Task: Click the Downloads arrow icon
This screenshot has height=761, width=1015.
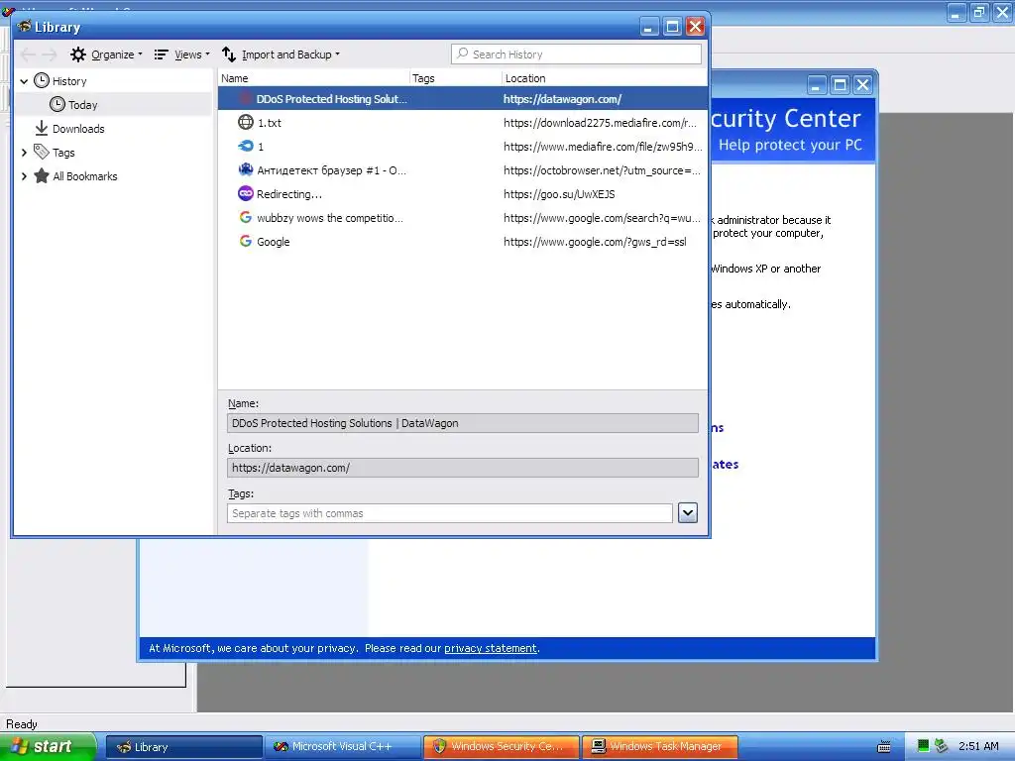Action: [42, 128]
